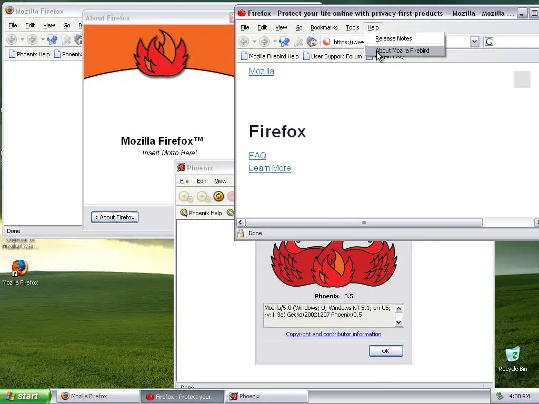Click yellow Back button in Phoenix window
539x404 pixels.
pos(186,197)
